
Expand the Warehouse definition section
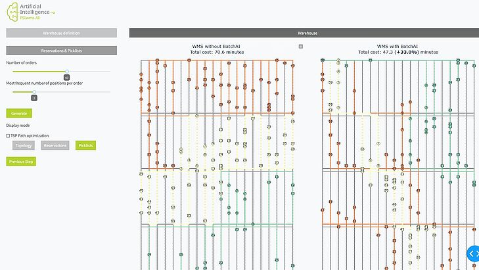[61, 33]
